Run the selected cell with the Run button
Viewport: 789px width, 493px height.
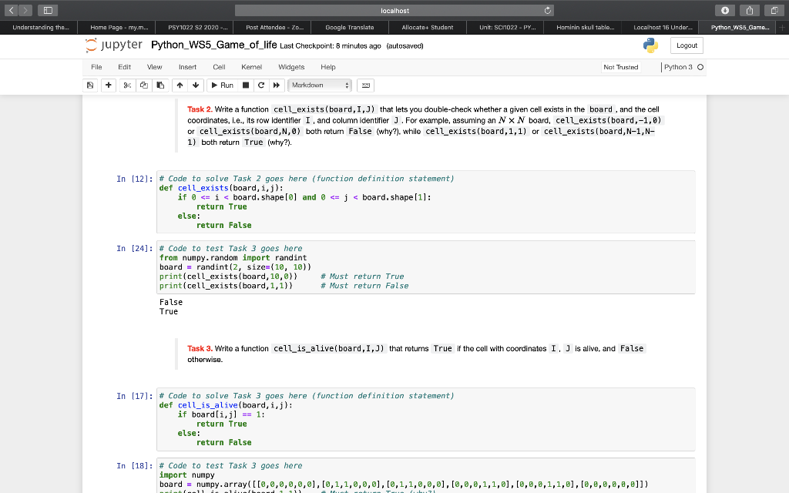pos(223,85)
